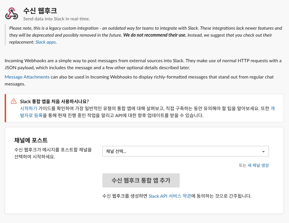Click the 'Send data into Slack in real-time.' subtitle

point(56,19)
